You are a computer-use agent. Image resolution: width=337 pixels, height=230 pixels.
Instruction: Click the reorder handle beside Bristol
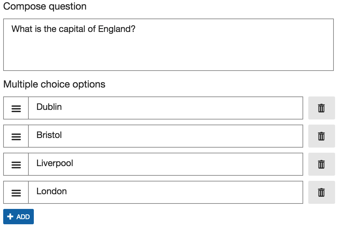[x=16, y=136]
